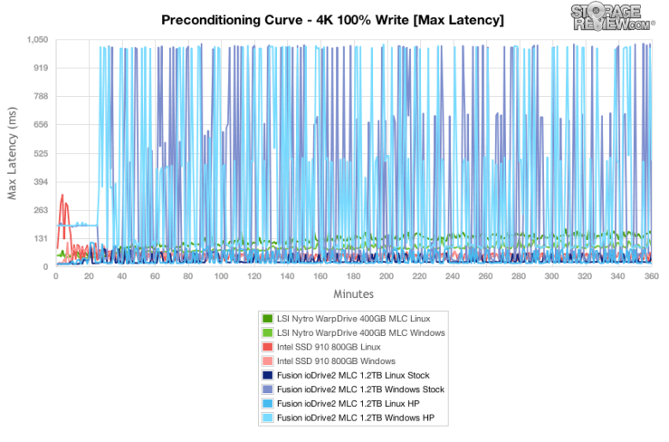Click the dark green LSI Nytro Linux swatch

point(268,319)
